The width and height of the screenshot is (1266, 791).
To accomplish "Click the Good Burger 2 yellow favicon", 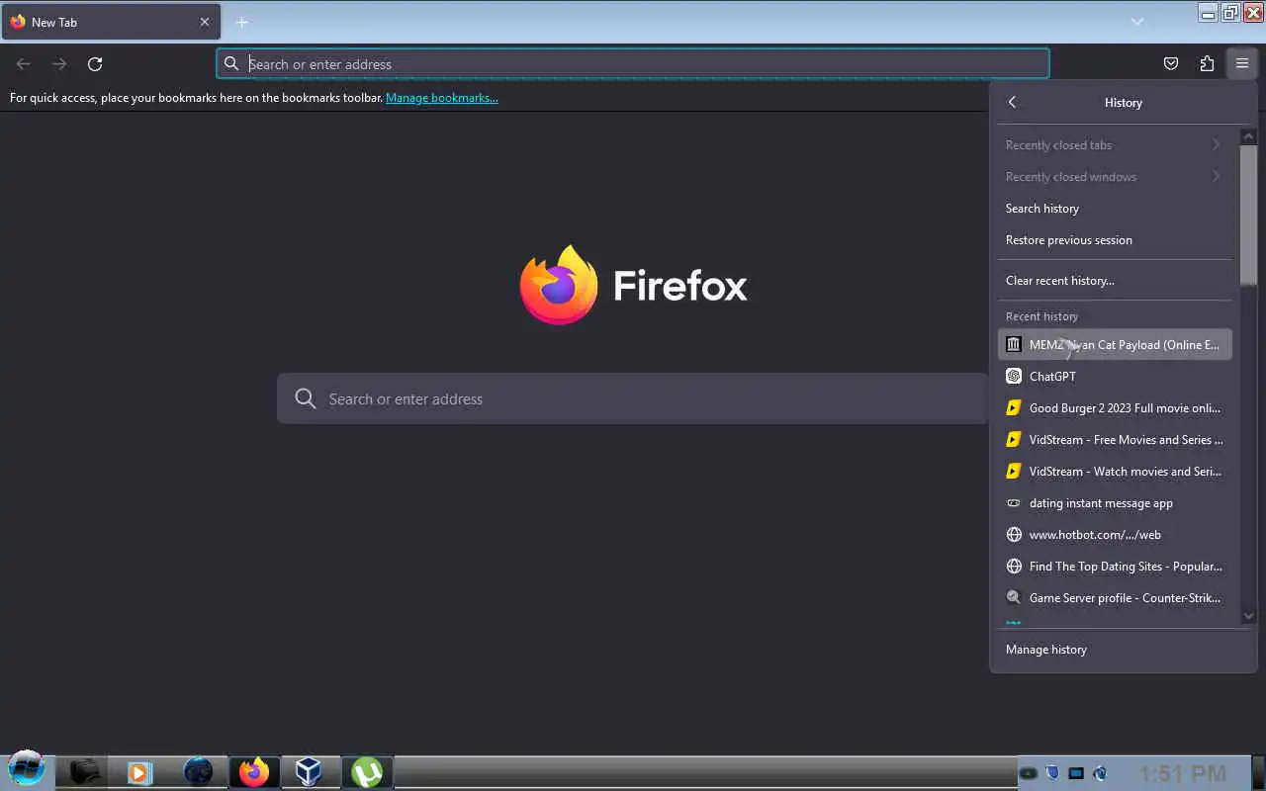I will tap(1014, 408).
